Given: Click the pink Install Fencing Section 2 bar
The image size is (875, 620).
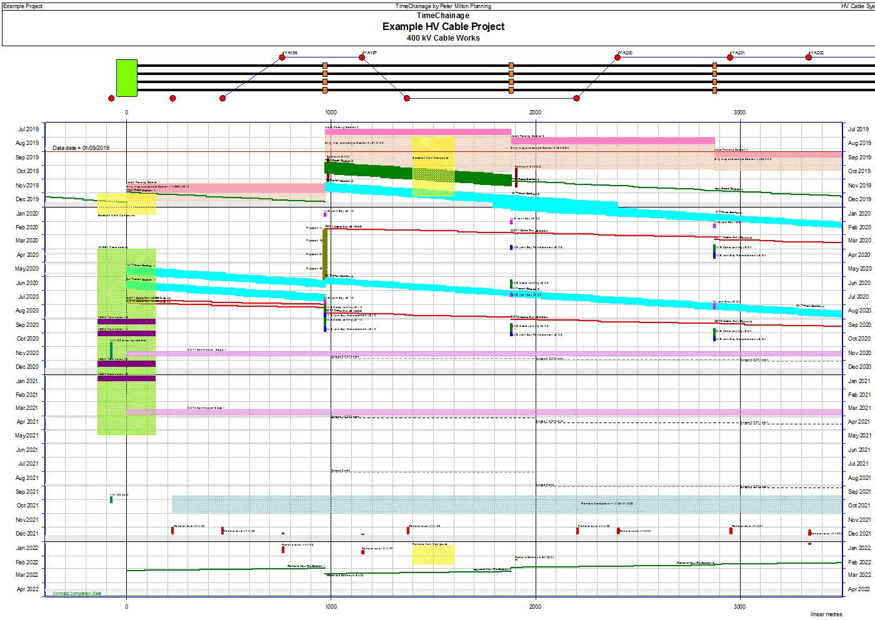Looking at the screenshot, I should 418,132.
